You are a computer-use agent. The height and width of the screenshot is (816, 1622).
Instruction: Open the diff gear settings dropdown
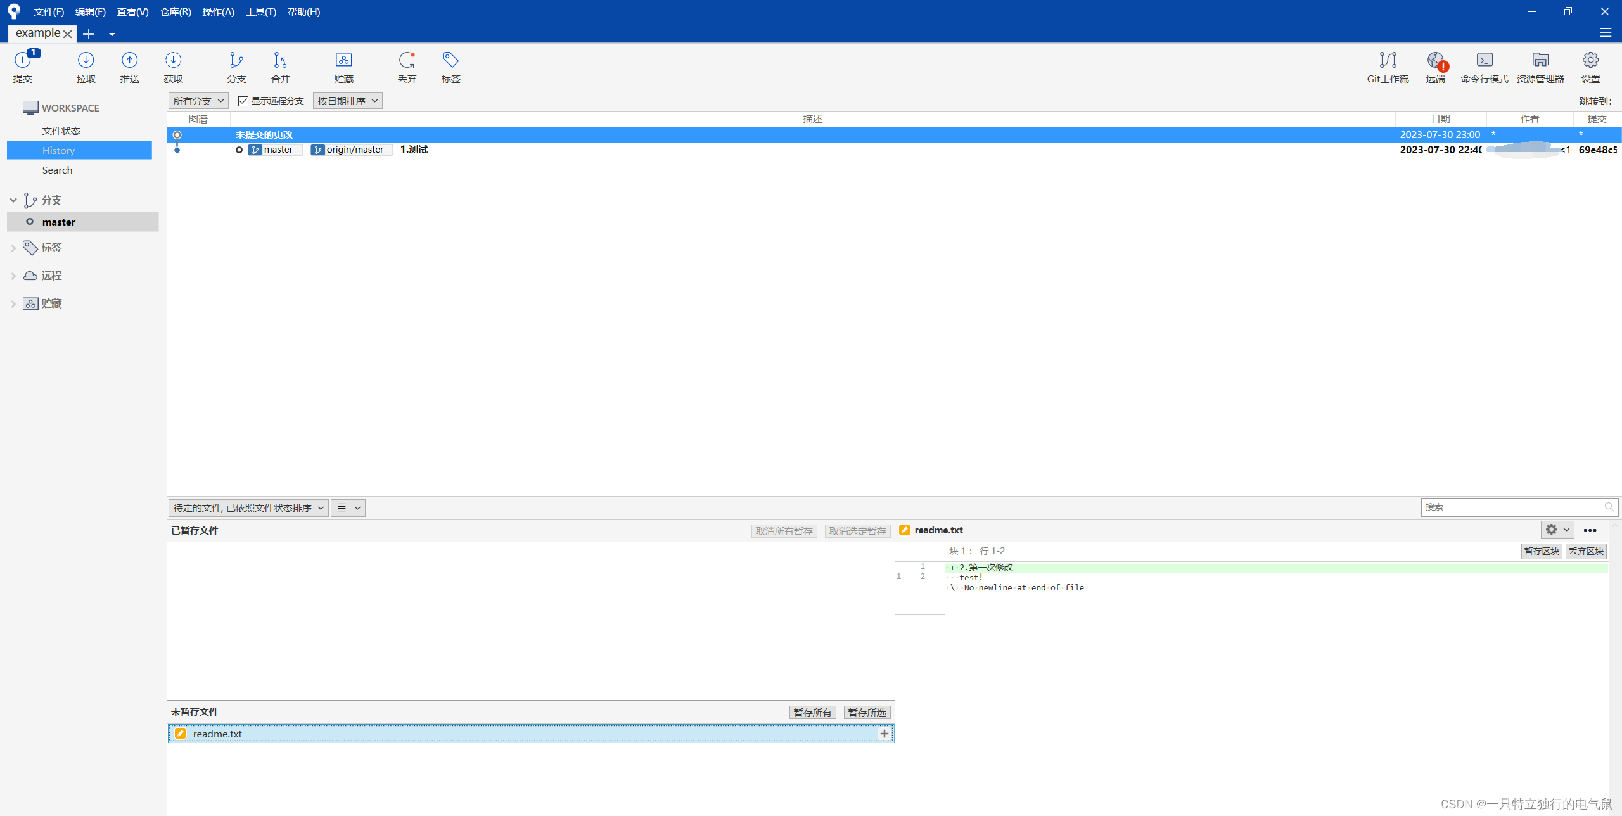tap(1557, 530)
